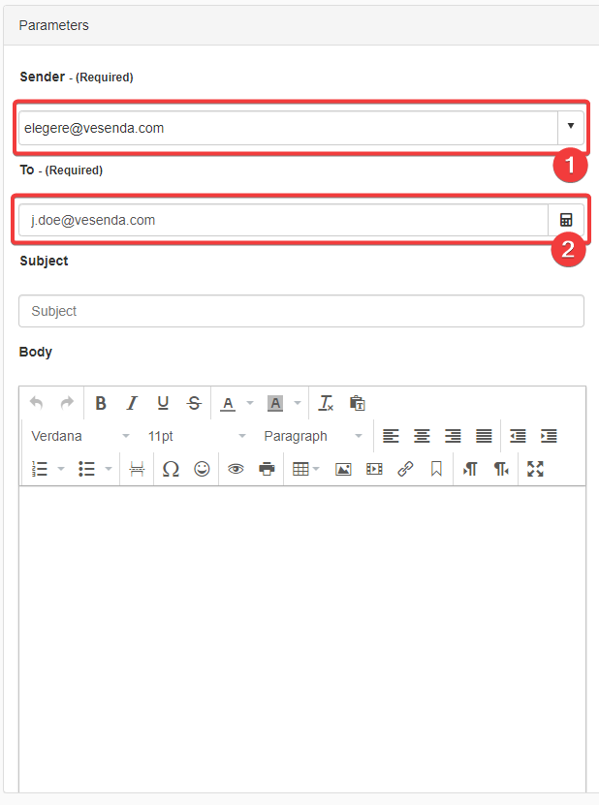Click the Subject input field
The height and width of the screenshot is (805, 599).
coord(300,311)
